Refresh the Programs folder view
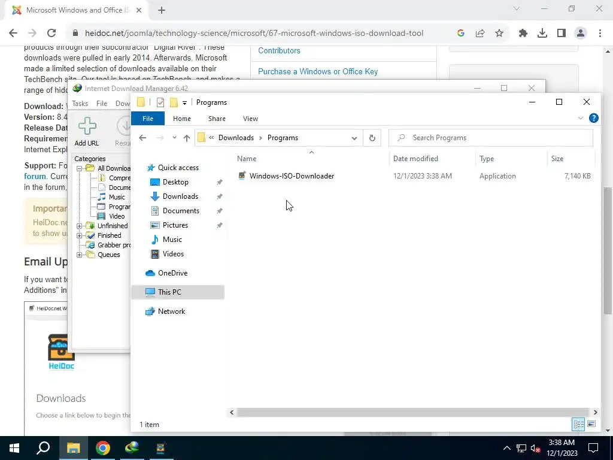 372,138
